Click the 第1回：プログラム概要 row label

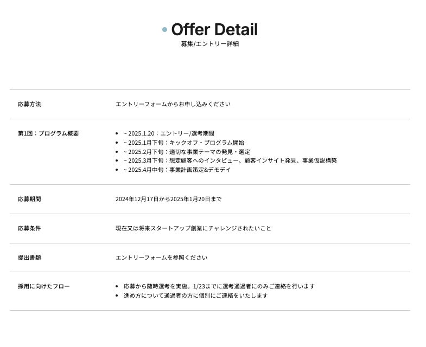click(x=48, y=133)
